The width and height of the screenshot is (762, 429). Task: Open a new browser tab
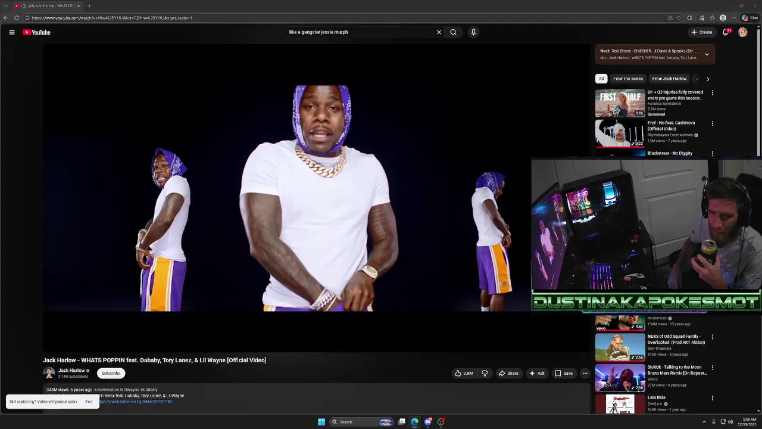pos(89,6)
